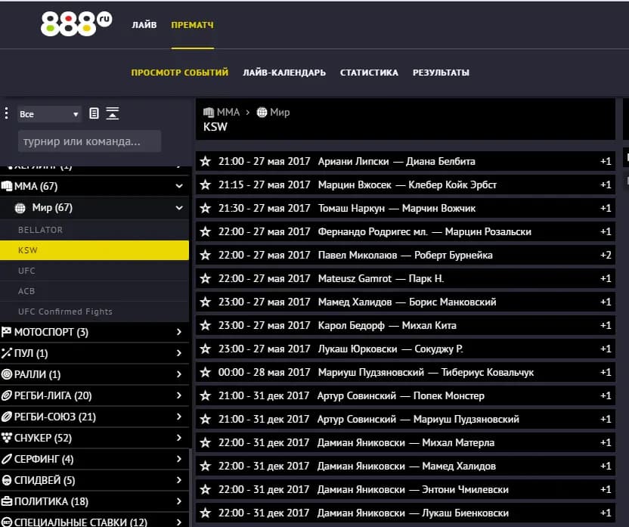629x527 pixels.
Task: Star Артур Совинский — Мариуш Пудзяновский event
Action: tap(206, 419)
